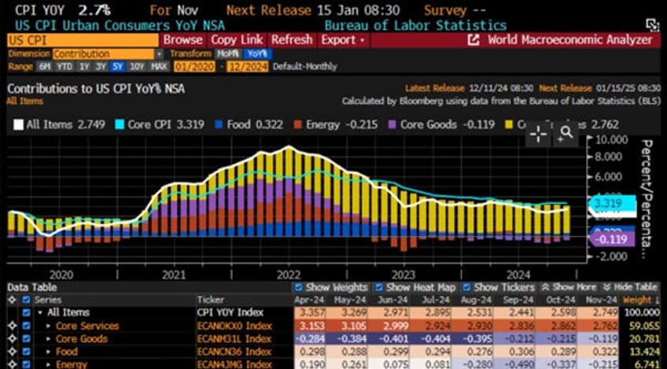Select the 6M range tab
This screenshot has width=667, height=369.
coord(44,67)
